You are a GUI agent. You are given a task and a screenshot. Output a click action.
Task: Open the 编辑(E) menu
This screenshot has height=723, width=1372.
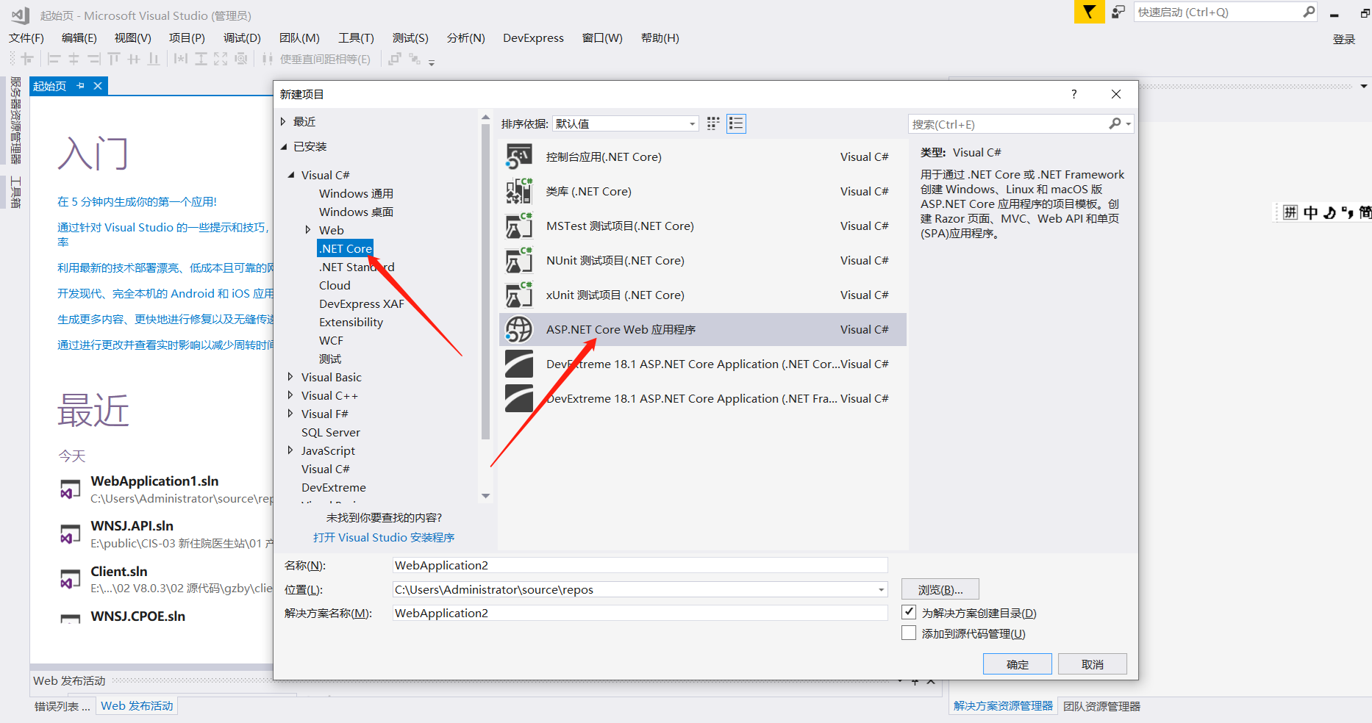[79, 37]
